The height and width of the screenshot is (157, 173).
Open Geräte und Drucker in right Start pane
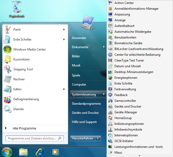85,113
